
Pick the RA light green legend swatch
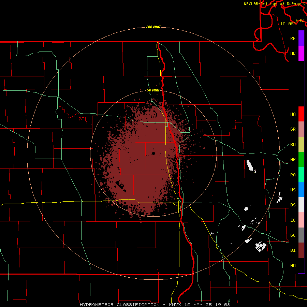tap(301, 175)
